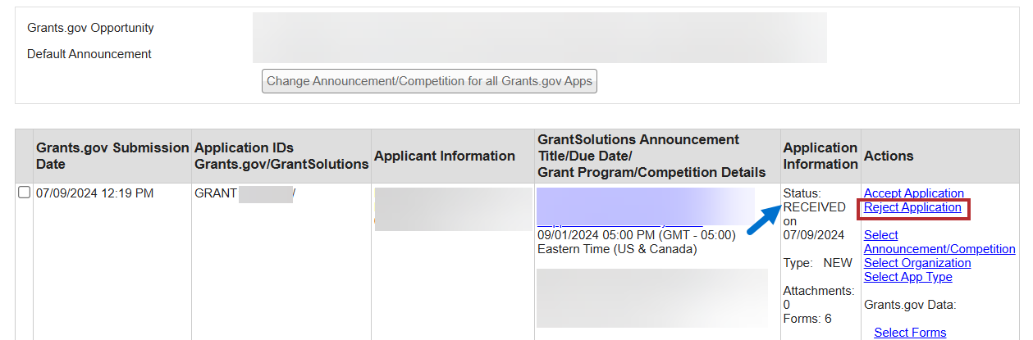Tick the checkbox for the 07/09/2024 submission row
The height and width of the screenshot is (340, 1033).
(x=24, y=193)
